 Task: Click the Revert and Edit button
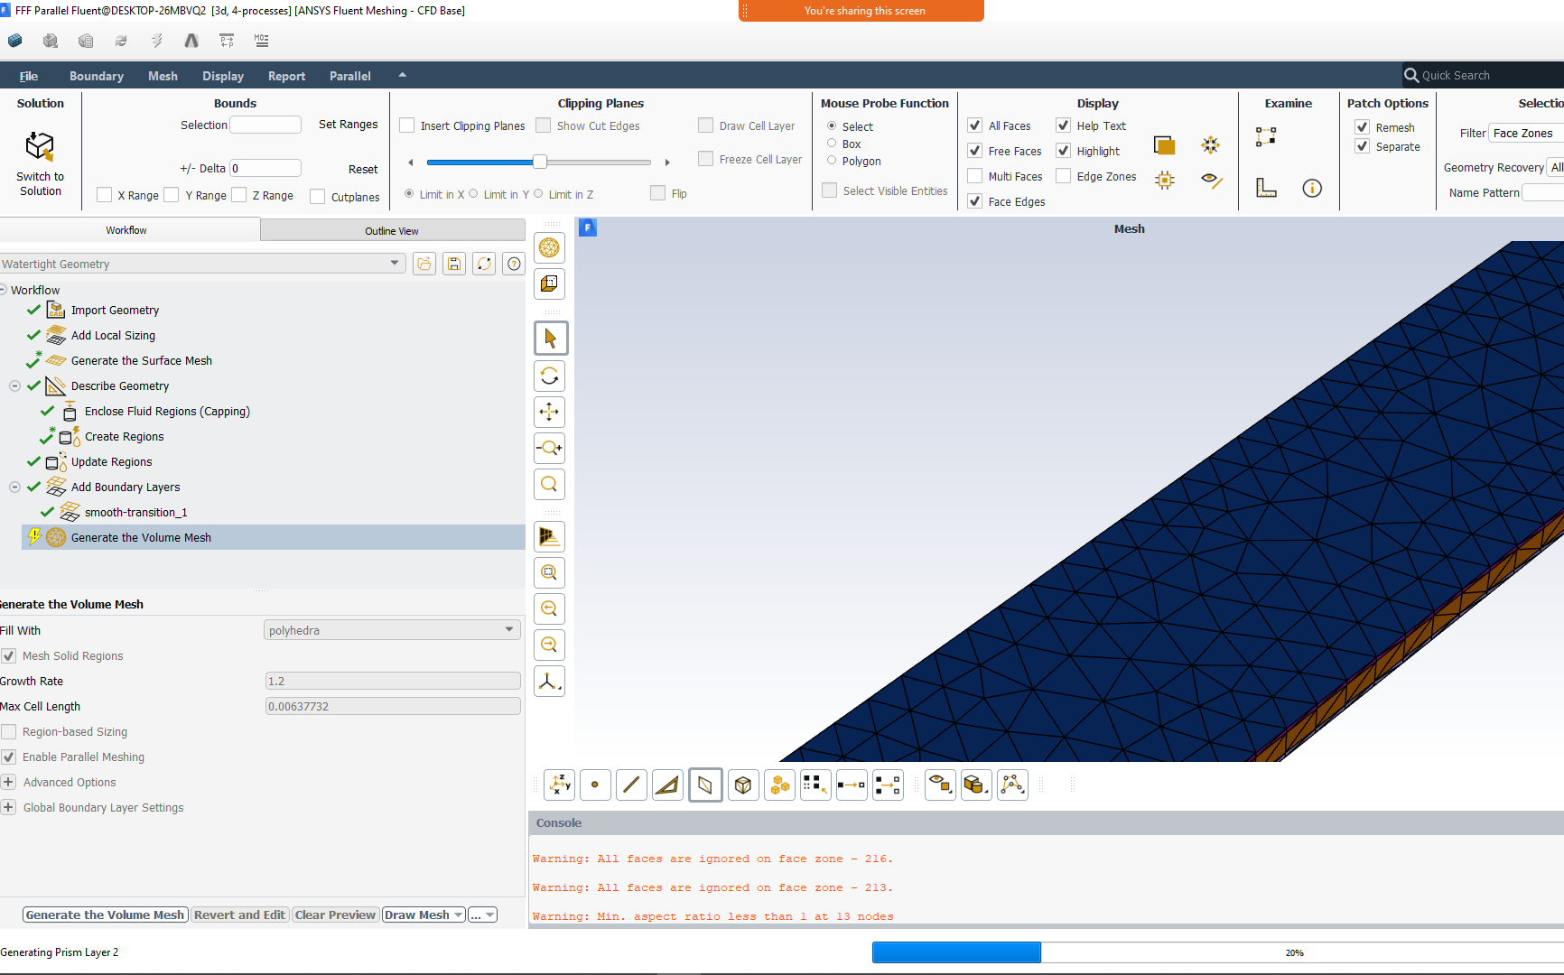click(239, 915)
